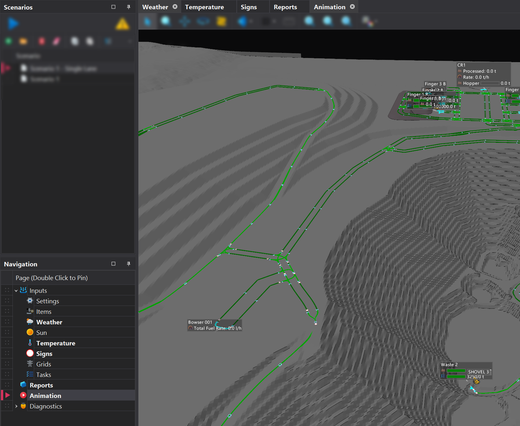Image resolution: width=520 pixels, height=426 pixels.
Task: Expand the Diagnostics tree node
Action: (x=16, y=406)
